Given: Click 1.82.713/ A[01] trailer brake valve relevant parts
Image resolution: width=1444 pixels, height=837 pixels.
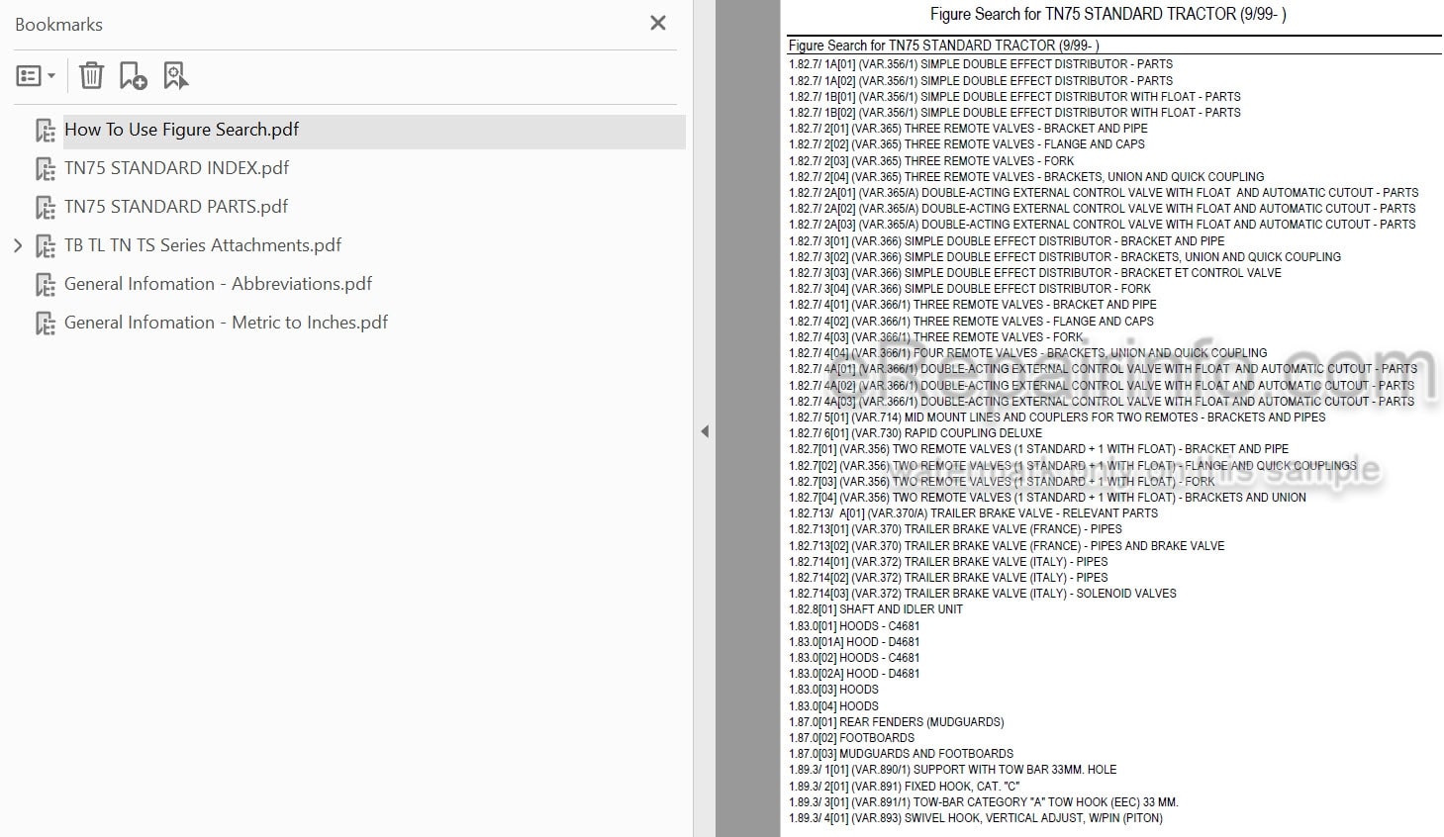Looking at the screenshot, I should [973, 513].
